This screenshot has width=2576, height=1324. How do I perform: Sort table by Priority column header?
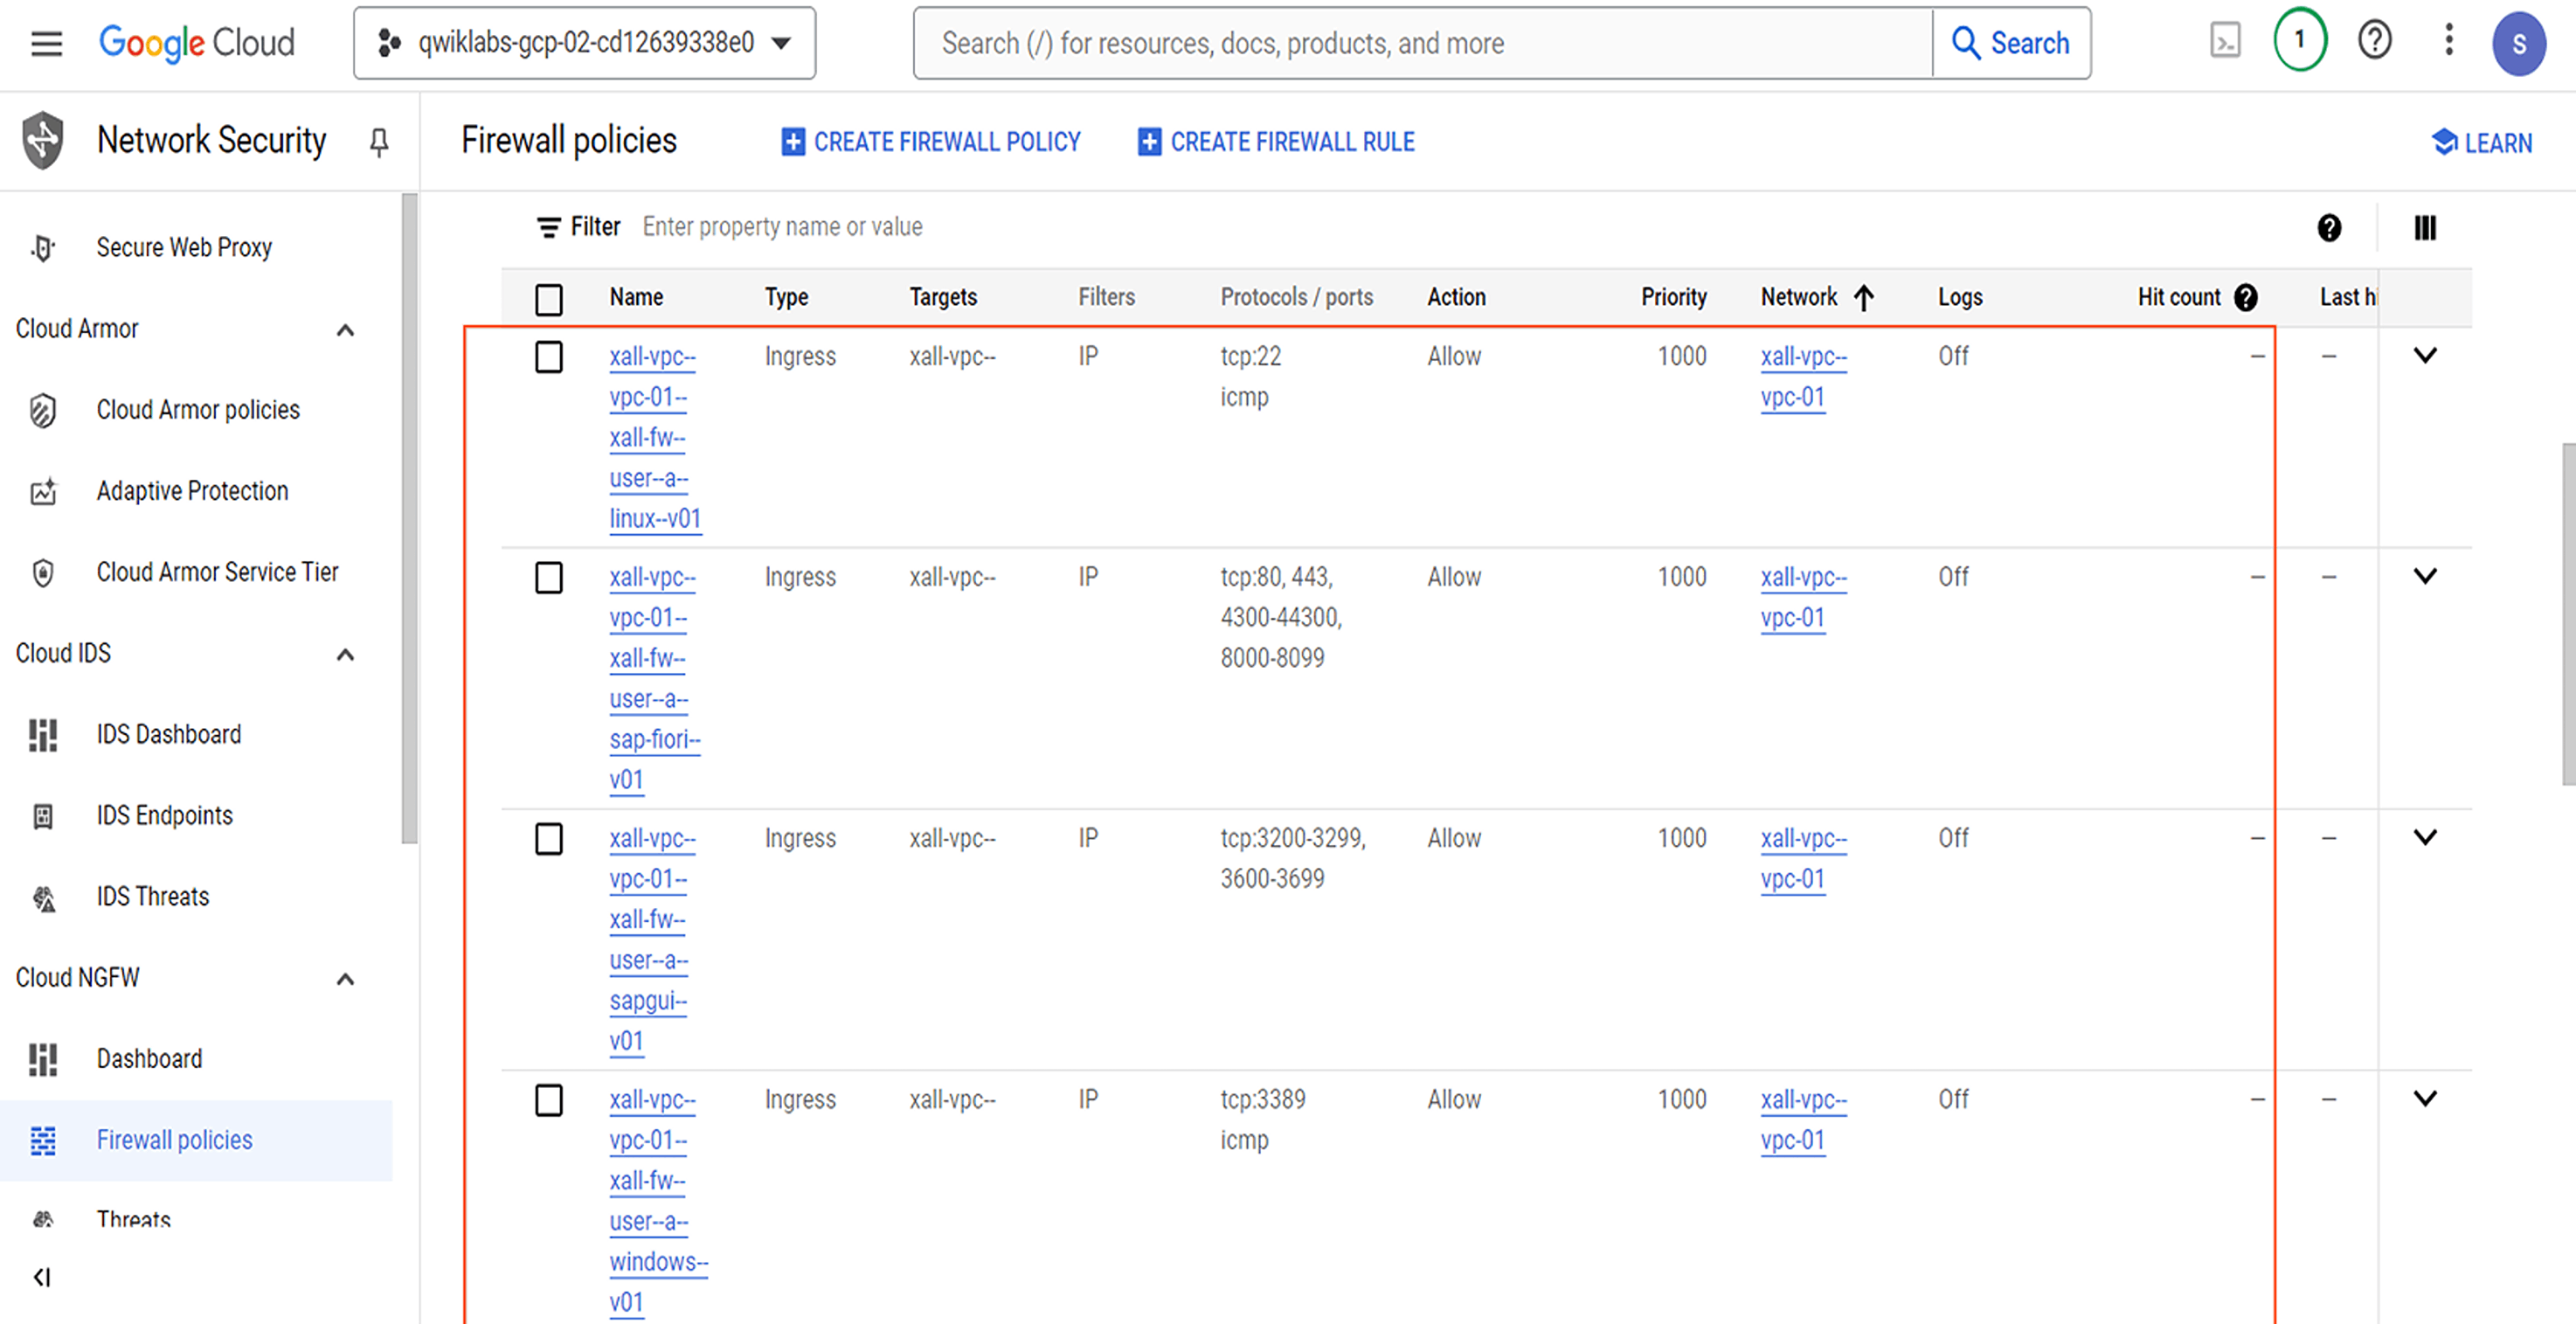(x=1673, y=297)
